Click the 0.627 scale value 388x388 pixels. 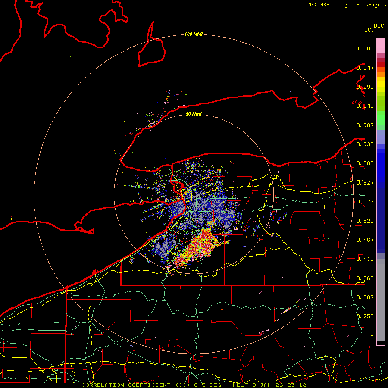click(x=365, y=183)
